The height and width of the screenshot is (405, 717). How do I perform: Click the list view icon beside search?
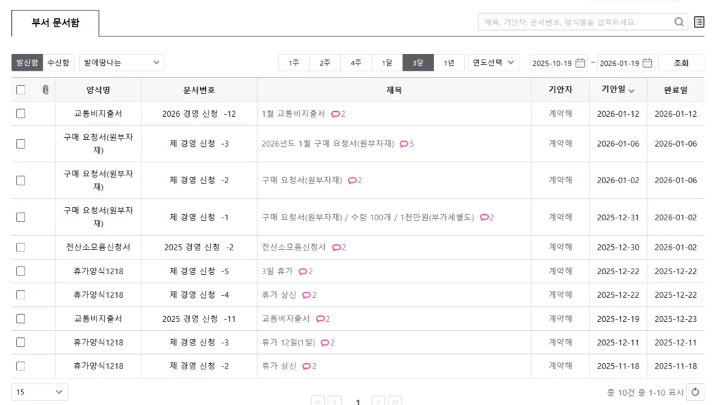699,22
